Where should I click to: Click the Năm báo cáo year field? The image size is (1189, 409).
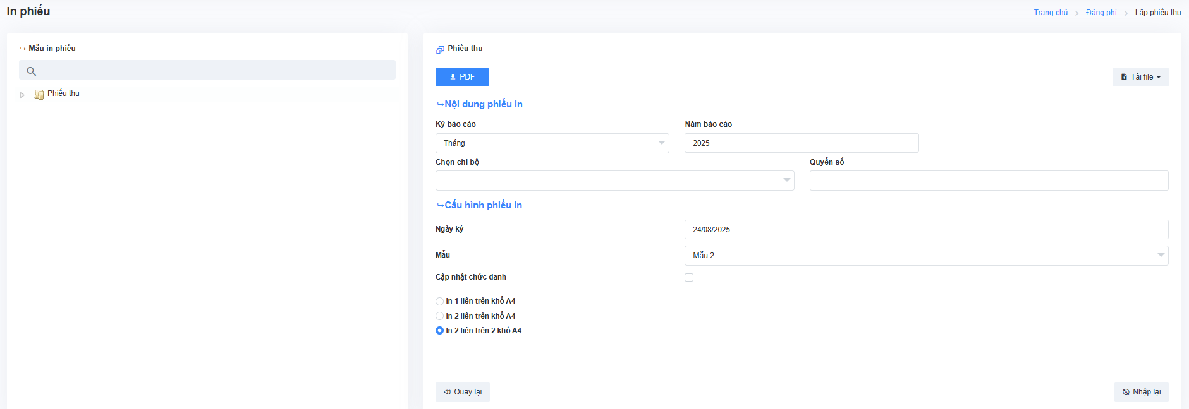coord(801,143)
